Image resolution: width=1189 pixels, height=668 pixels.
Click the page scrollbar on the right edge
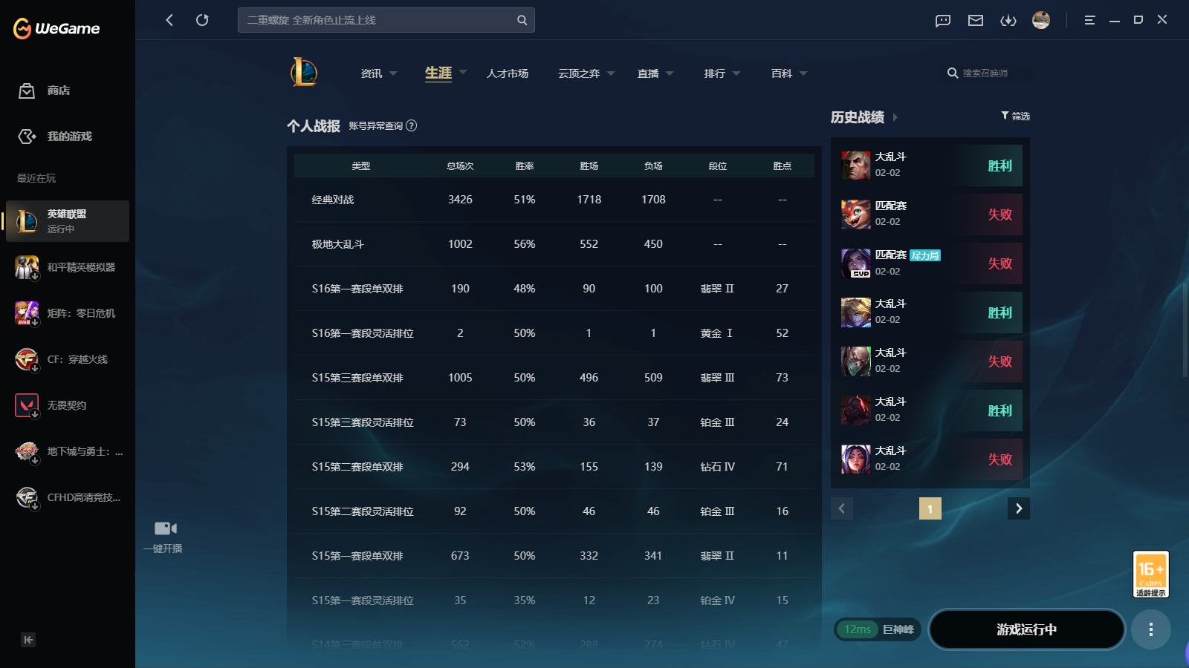[x=1186, y=330]
